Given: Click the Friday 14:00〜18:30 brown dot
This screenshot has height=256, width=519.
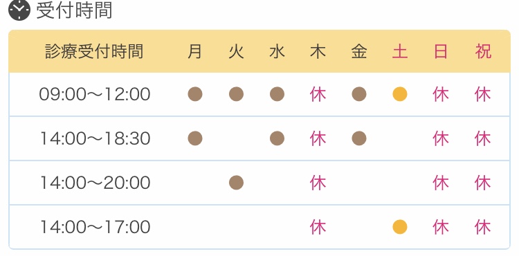Looking at the screenshot, I should 359,138.
